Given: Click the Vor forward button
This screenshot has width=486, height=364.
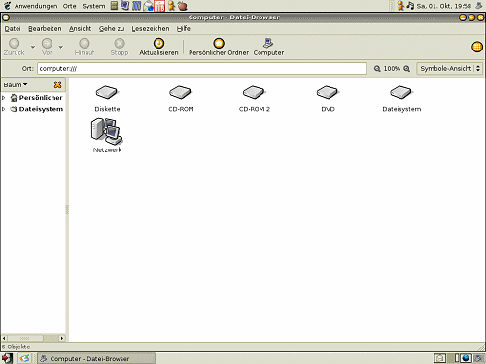Looking at the screenshot, I should (x=47, y=47).
